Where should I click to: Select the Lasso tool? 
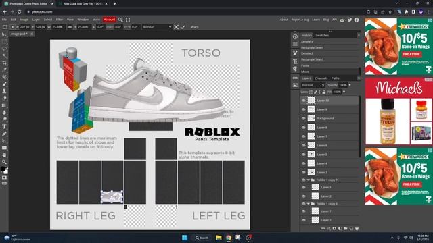pyautogui.click(x=4, y=49)
